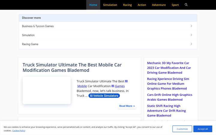Open the Racing Xperience Driving Sim link
The width and height of the screenshot is (216, 135).
click(x=168, y=84)
